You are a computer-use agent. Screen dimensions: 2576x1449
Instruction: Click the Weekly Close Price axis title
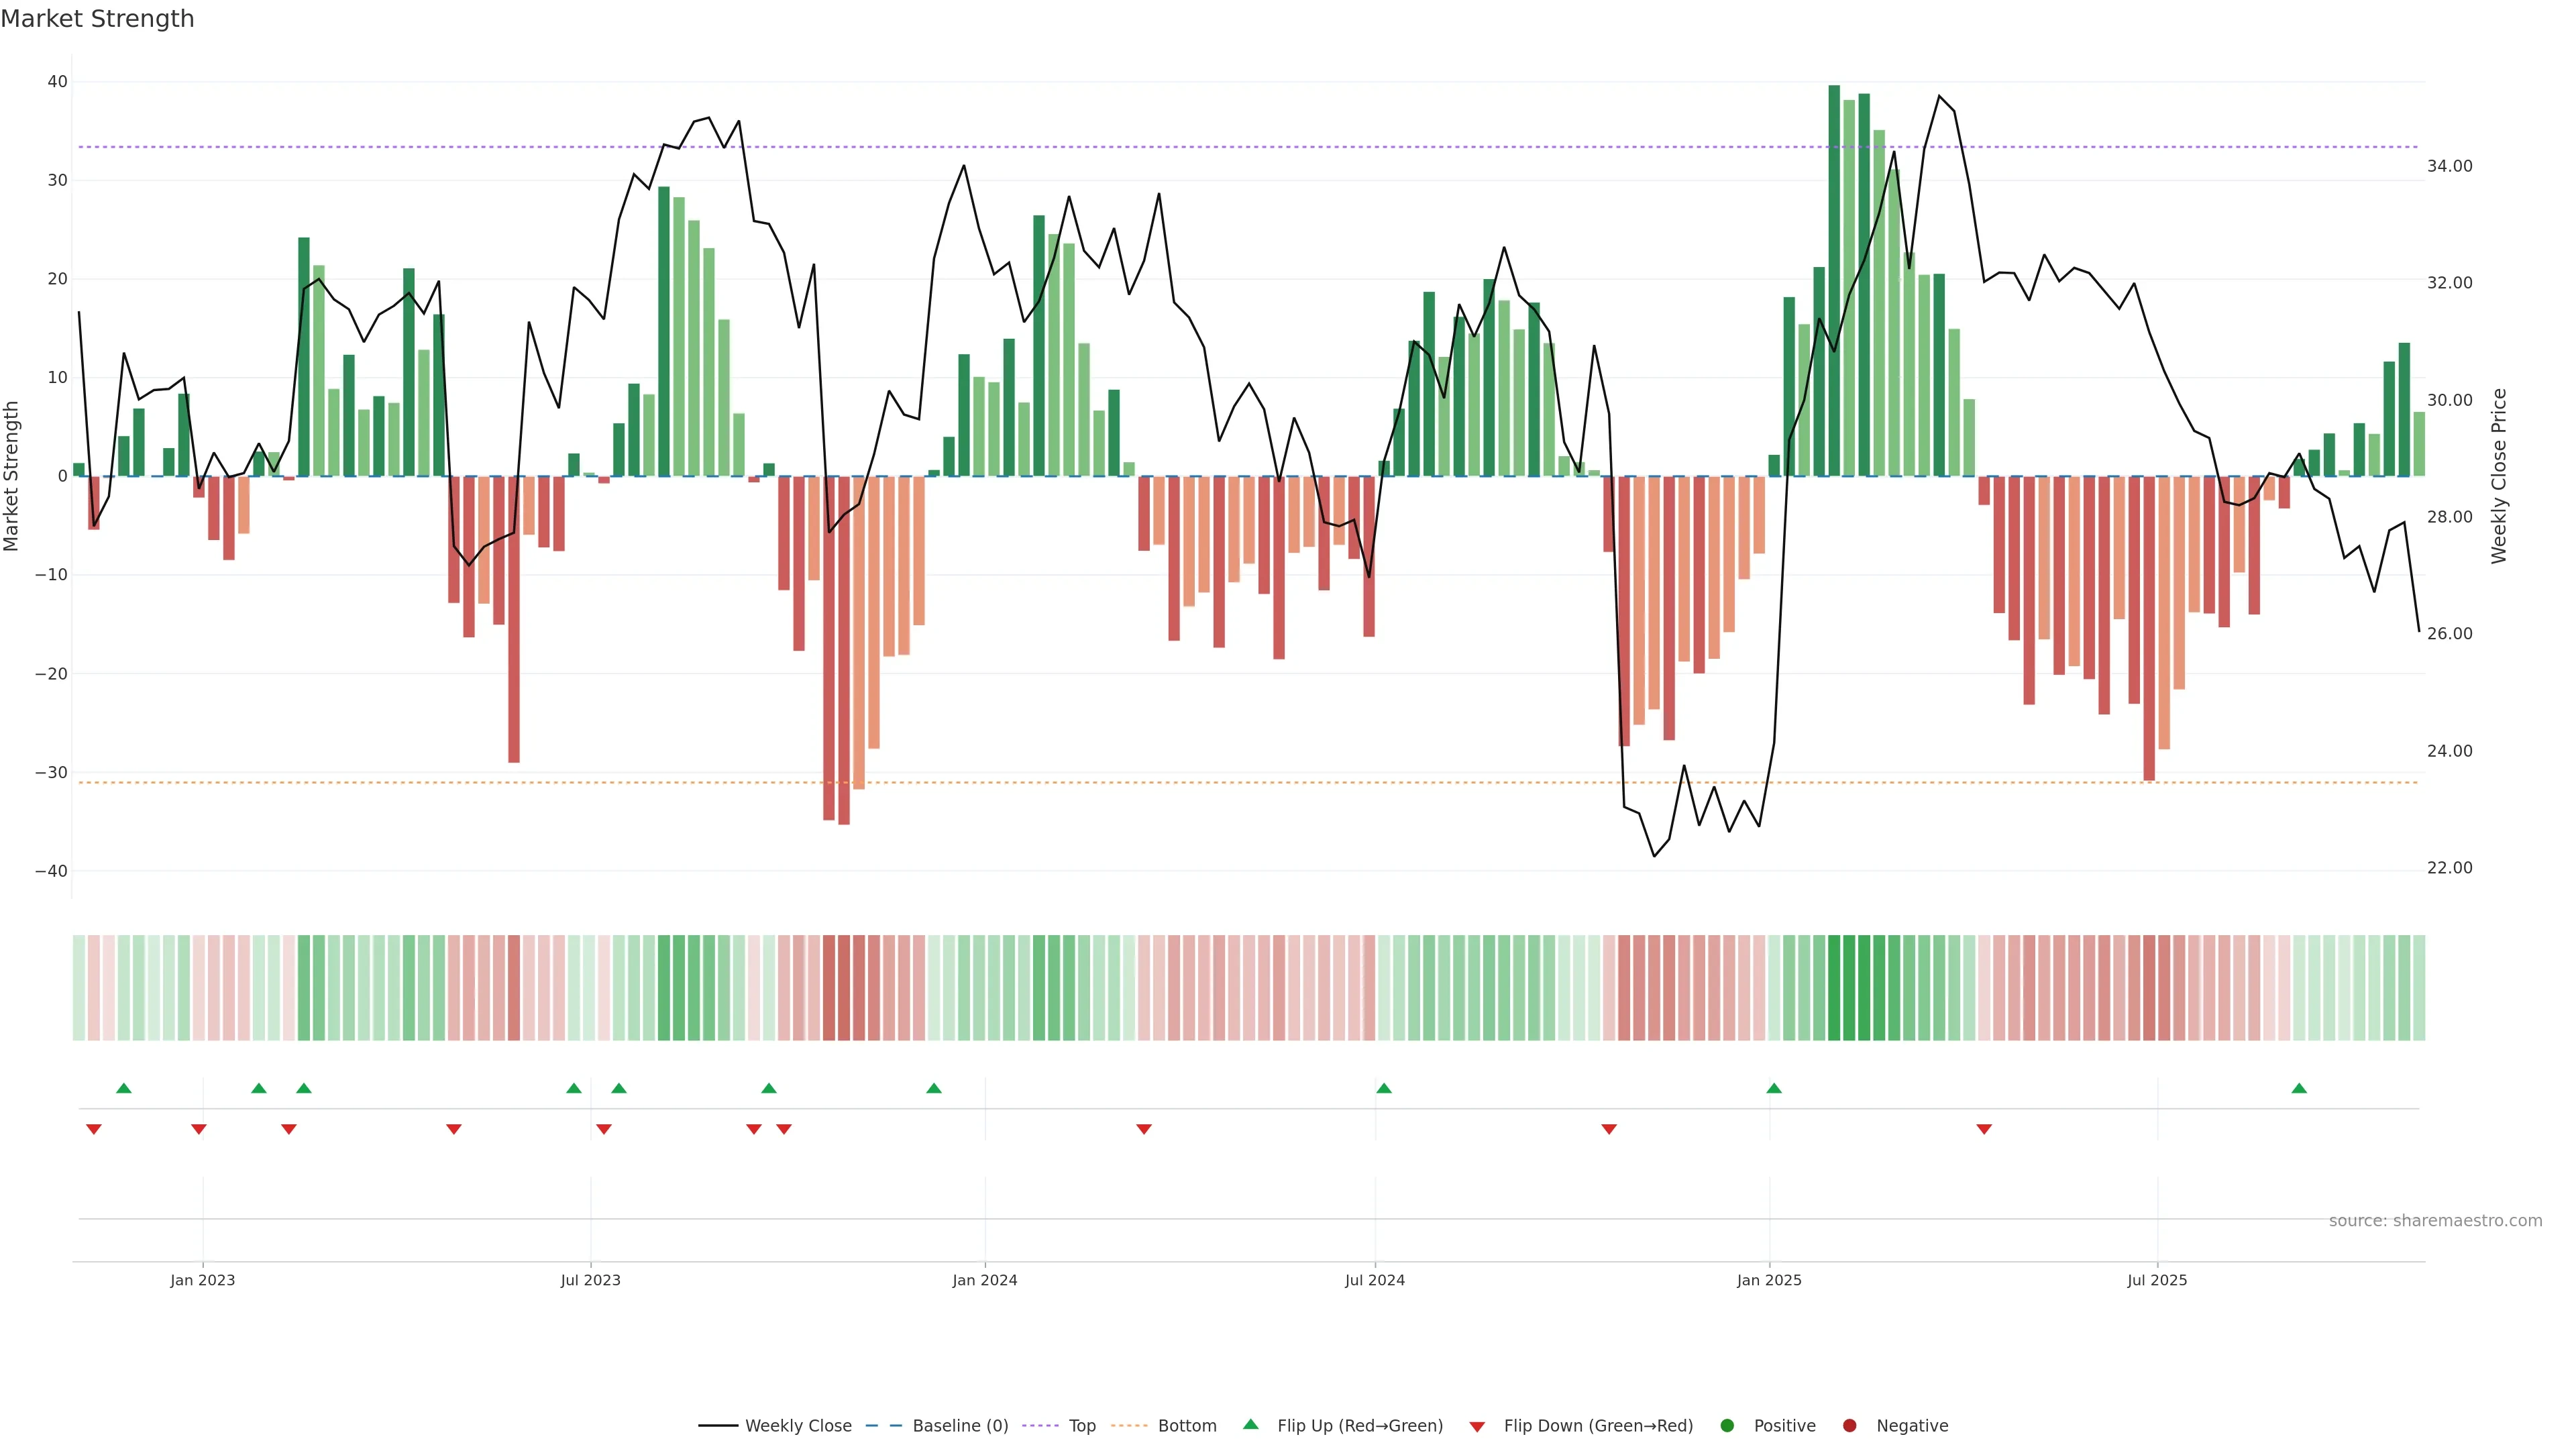click(2499, 476)
